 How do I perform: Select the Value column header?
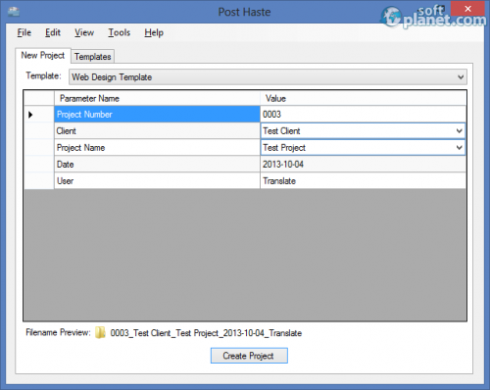coord(363,98)
